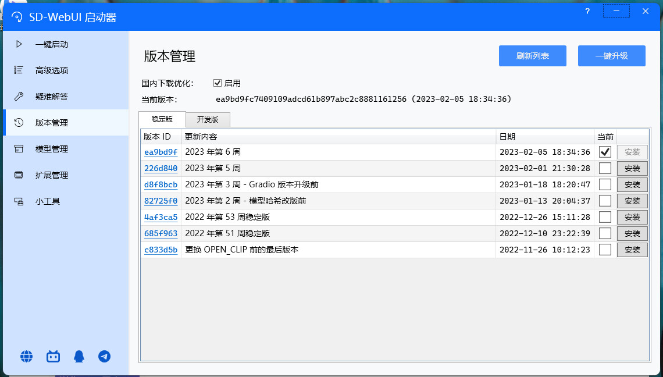Image resolution: width=663 pixels, height=377 pixels.
Task: Install version 4af3ca5 with 安装 button
Action: [632, 217]
